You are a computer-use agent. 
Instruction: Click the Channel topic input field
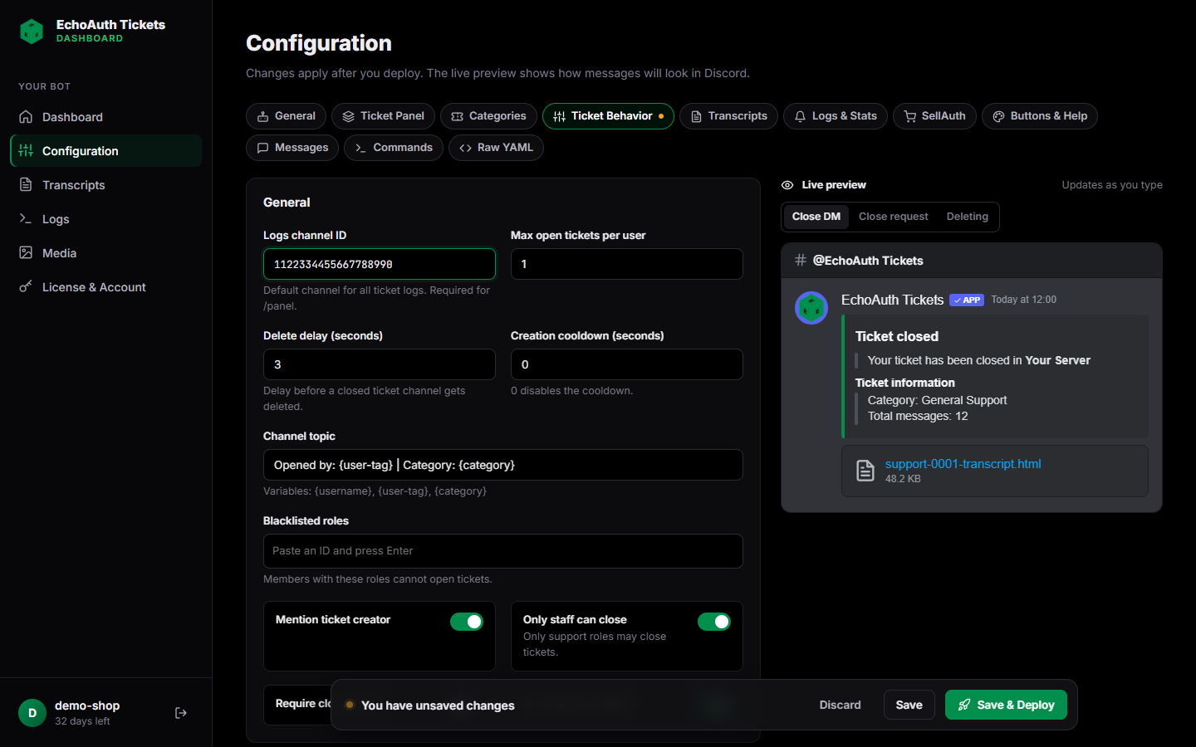[503, 465]
